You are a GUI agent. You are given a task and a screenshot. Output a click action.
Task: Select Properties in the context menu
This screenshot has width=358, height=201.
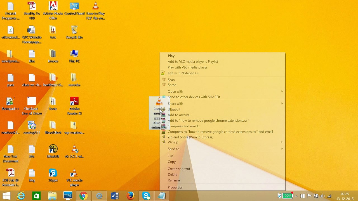pyautogui.click(x=175, y=187)
